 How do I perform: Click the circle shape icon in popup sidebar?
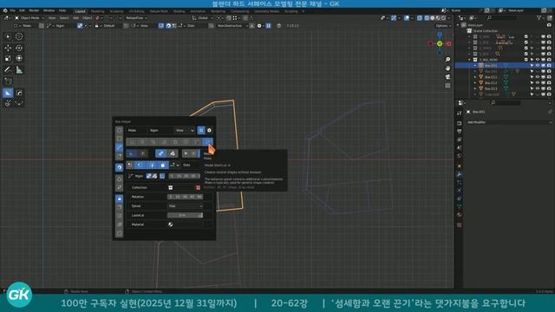click(120, 131)
